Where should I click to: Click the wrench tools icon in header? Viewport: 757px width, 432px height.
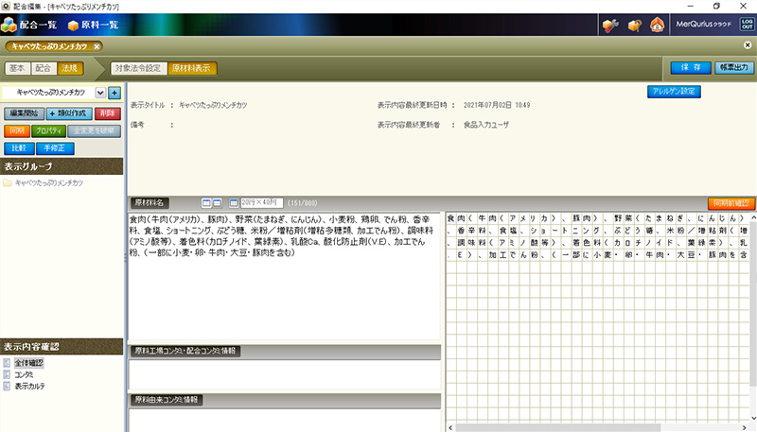(610, 24)
